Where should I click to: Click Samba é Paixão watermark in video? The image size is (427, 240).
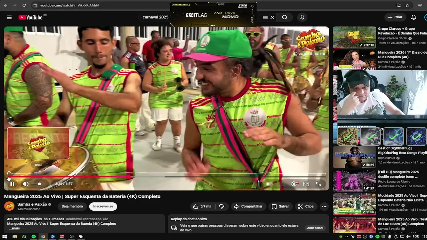(x=310, y=40)
